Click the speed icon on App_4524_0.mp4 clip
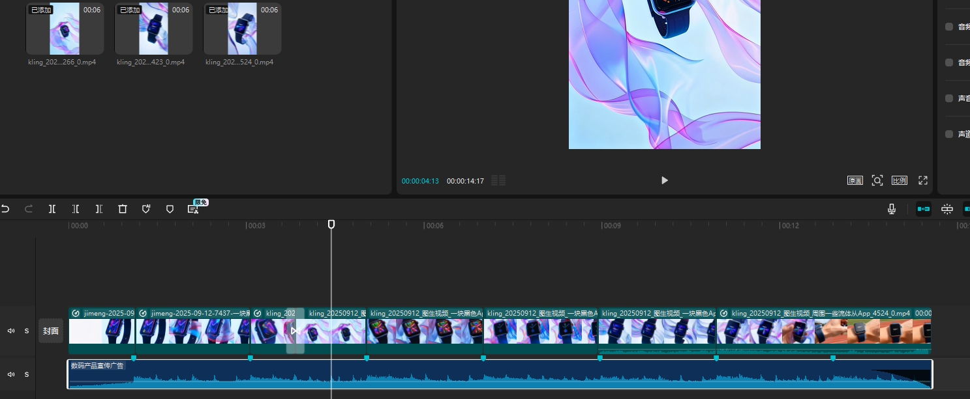Viewport: 970px width, 399px height. click(x=723, y=313)
